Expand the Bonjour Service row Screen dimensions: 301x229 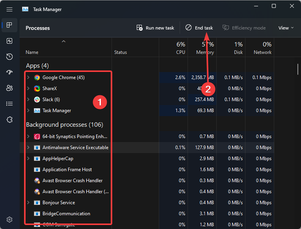coord(28,203)
